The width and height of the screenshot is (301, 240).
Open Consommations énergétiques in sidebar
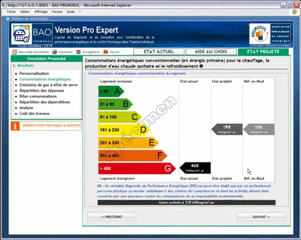click(x=45, y=79)
